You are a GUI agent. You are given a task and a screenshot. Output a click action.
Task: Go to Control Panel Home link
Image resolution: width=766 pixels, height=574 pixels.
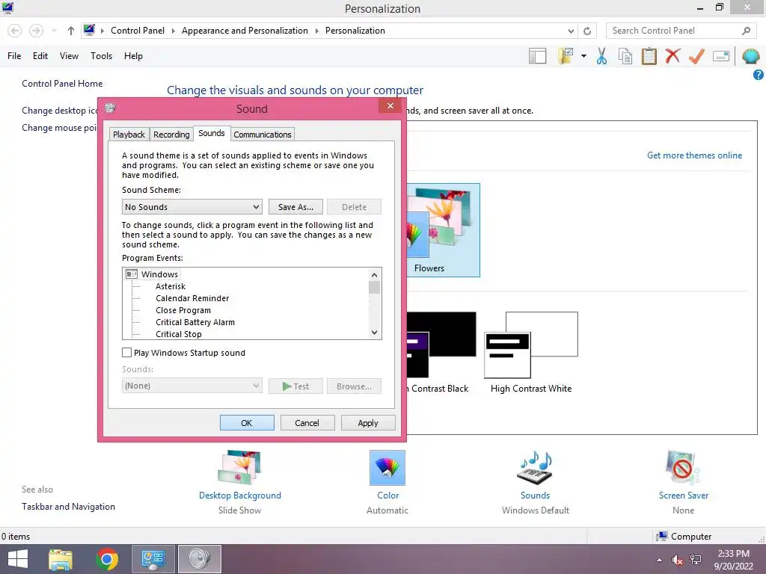(62, 84)
